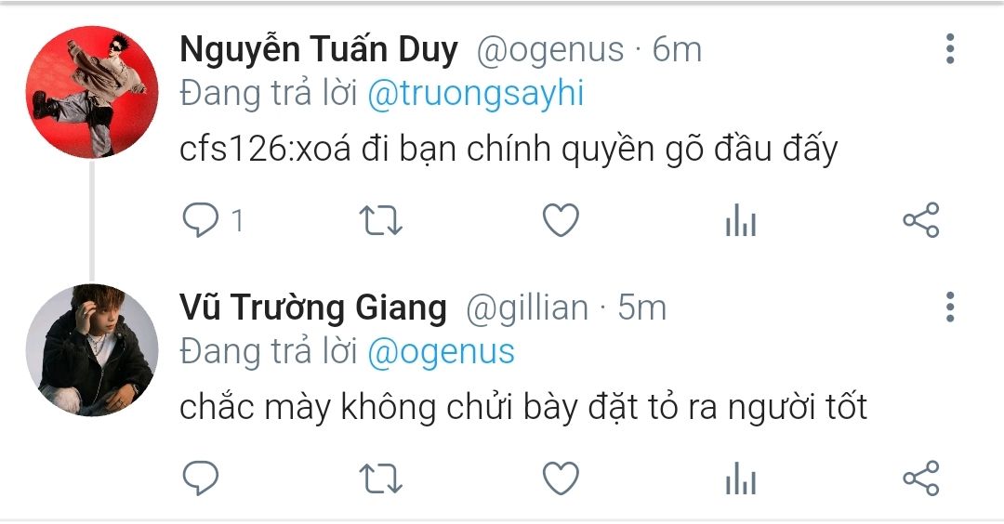Screen dimensions: 1004x524
Task: Like the tweet from @ogenus
Action: click(x=561, y=220)
